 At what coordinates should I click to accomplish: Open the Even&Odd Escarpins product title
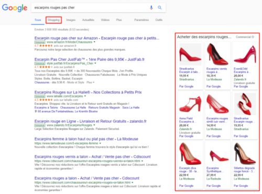242,70
